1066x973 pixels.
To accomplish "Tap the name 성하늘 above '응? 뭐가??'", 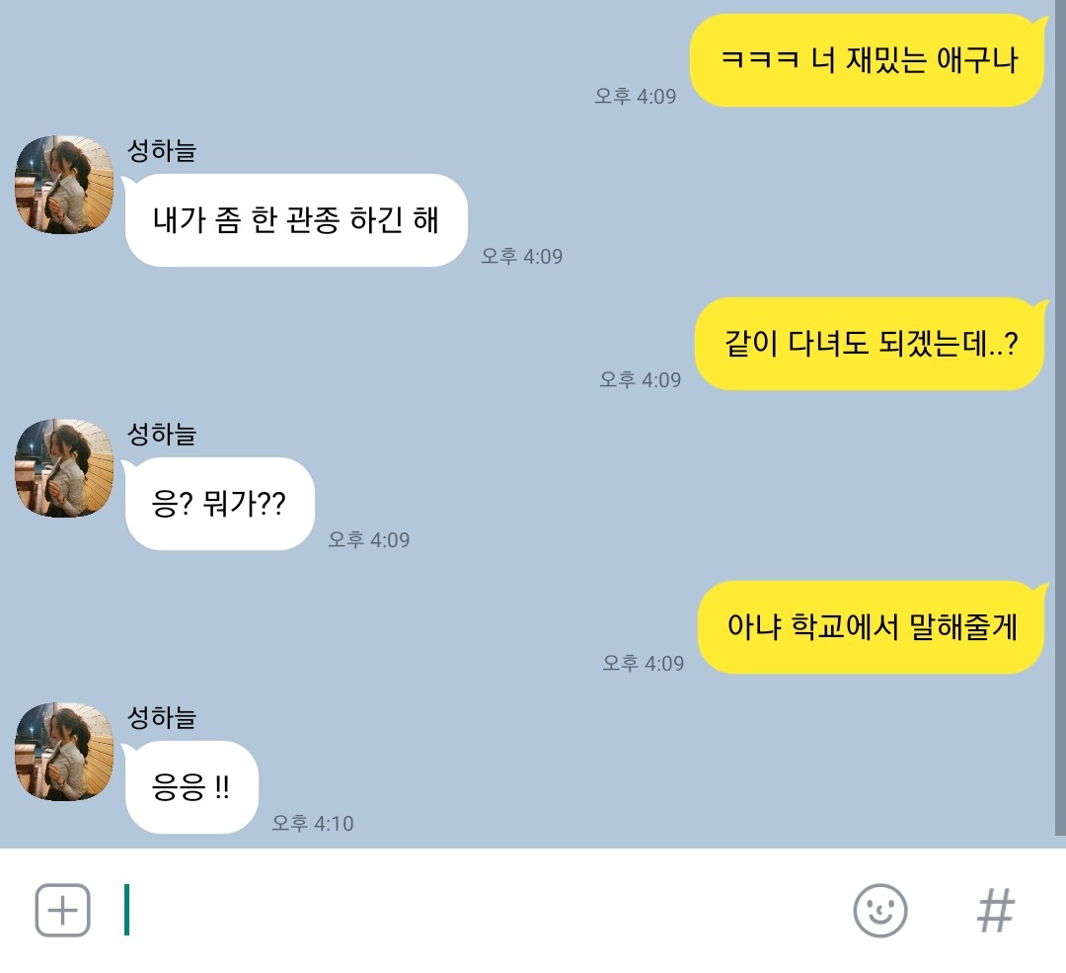I will [162, 434].
